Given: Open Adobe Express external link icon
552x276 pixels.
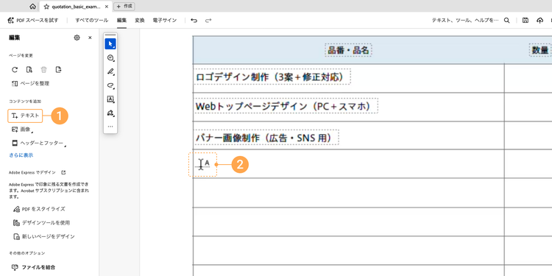Looking at the screenshot, I should [63, 172].
